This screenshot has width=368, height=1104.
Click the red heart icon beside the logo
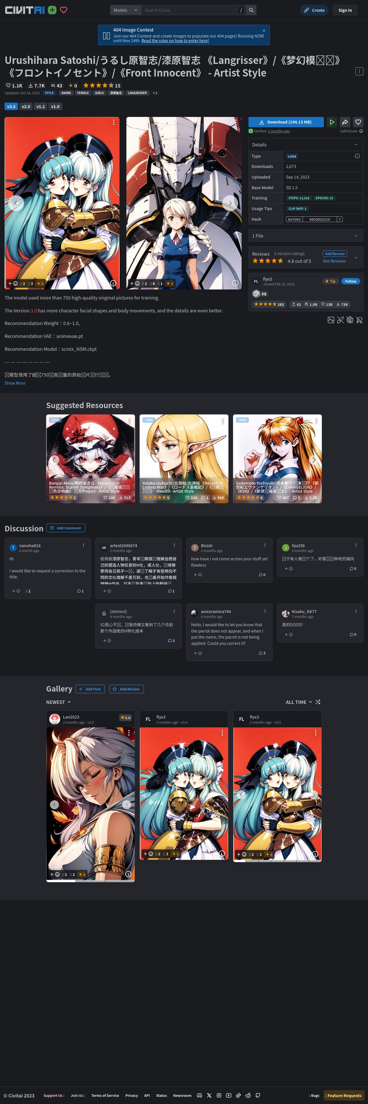pos(64,10)
